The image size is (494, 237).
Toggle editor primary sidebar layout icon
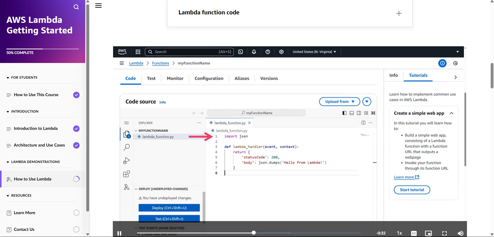pos(344,113)
